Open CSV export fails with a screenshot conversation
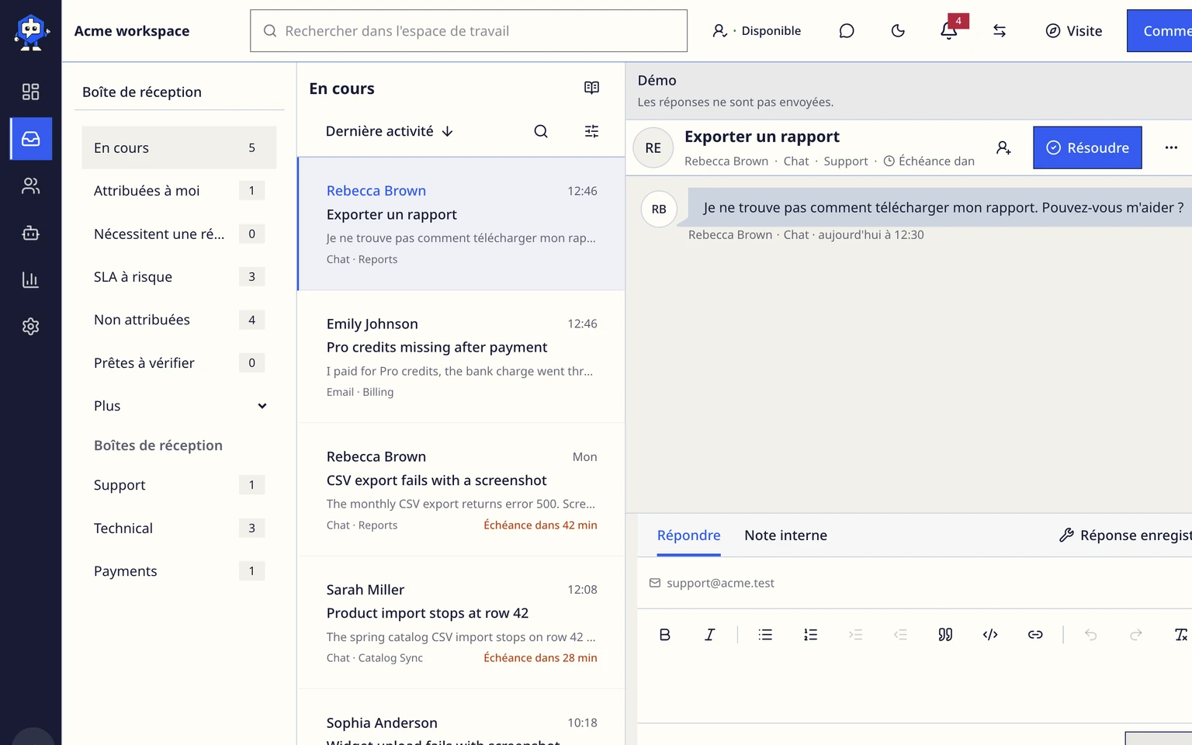This screenshot has height=745, width=1192. pyautogui.click(x=462, y=490)
